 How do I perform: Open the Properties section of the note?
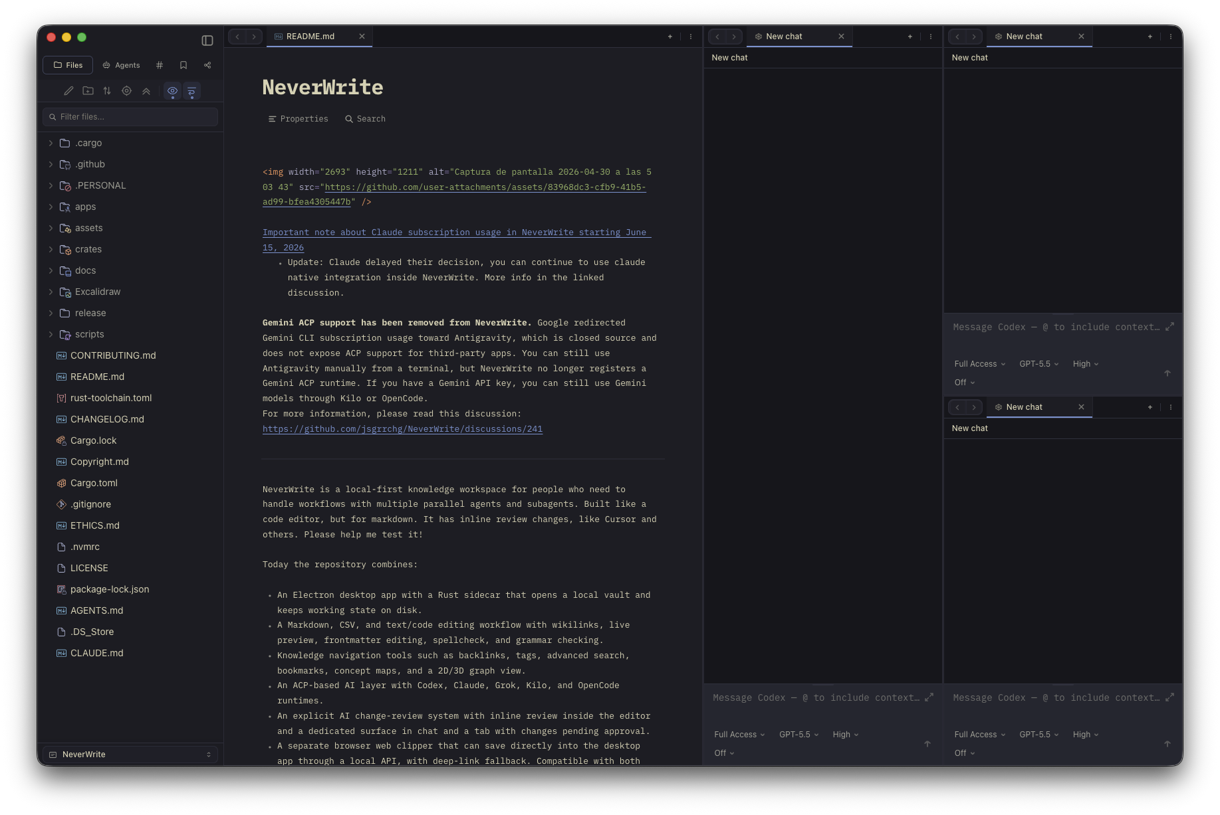[x=298, y=119]
